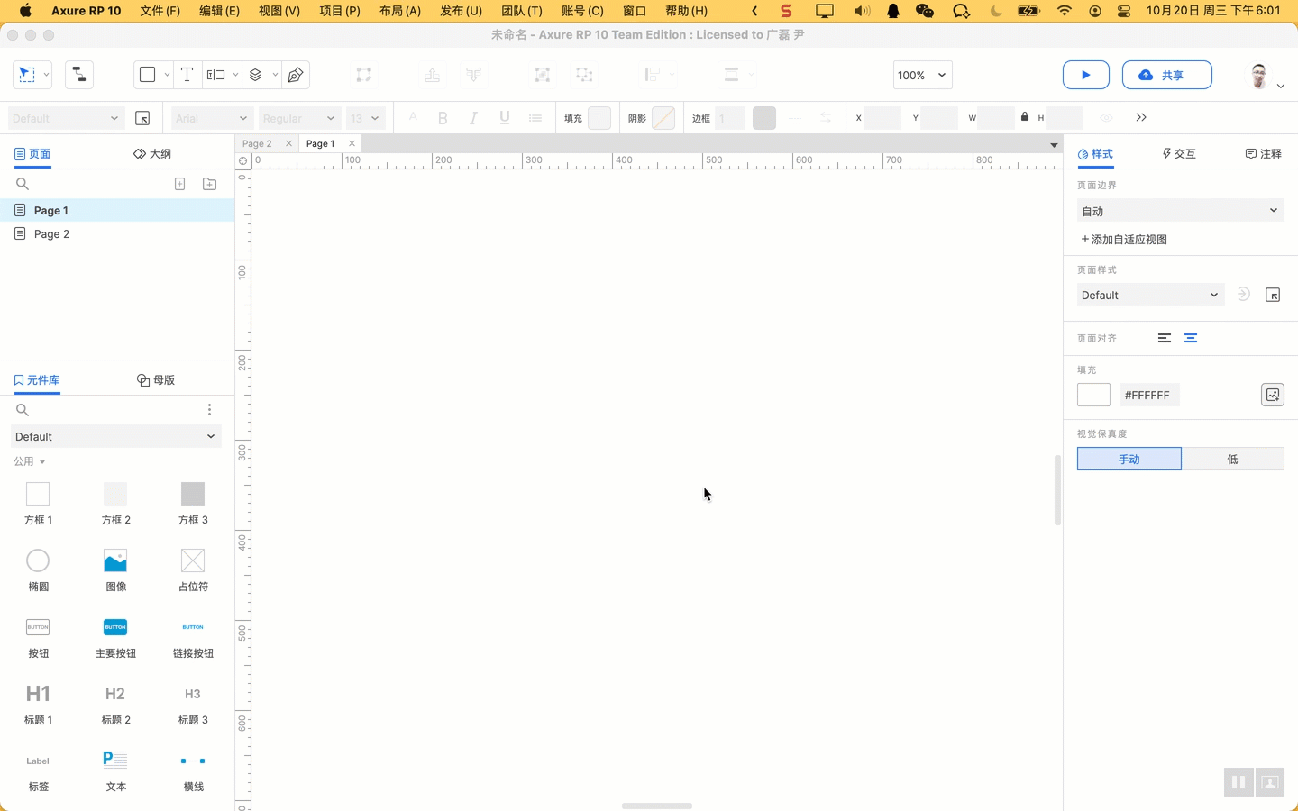Click the toolbar 填充 fill swatch
1298x811 pixels.
click(599, 118)
